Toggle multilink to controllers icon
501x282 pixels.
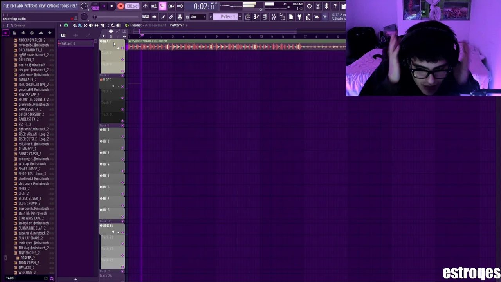(x=180, y=17)
